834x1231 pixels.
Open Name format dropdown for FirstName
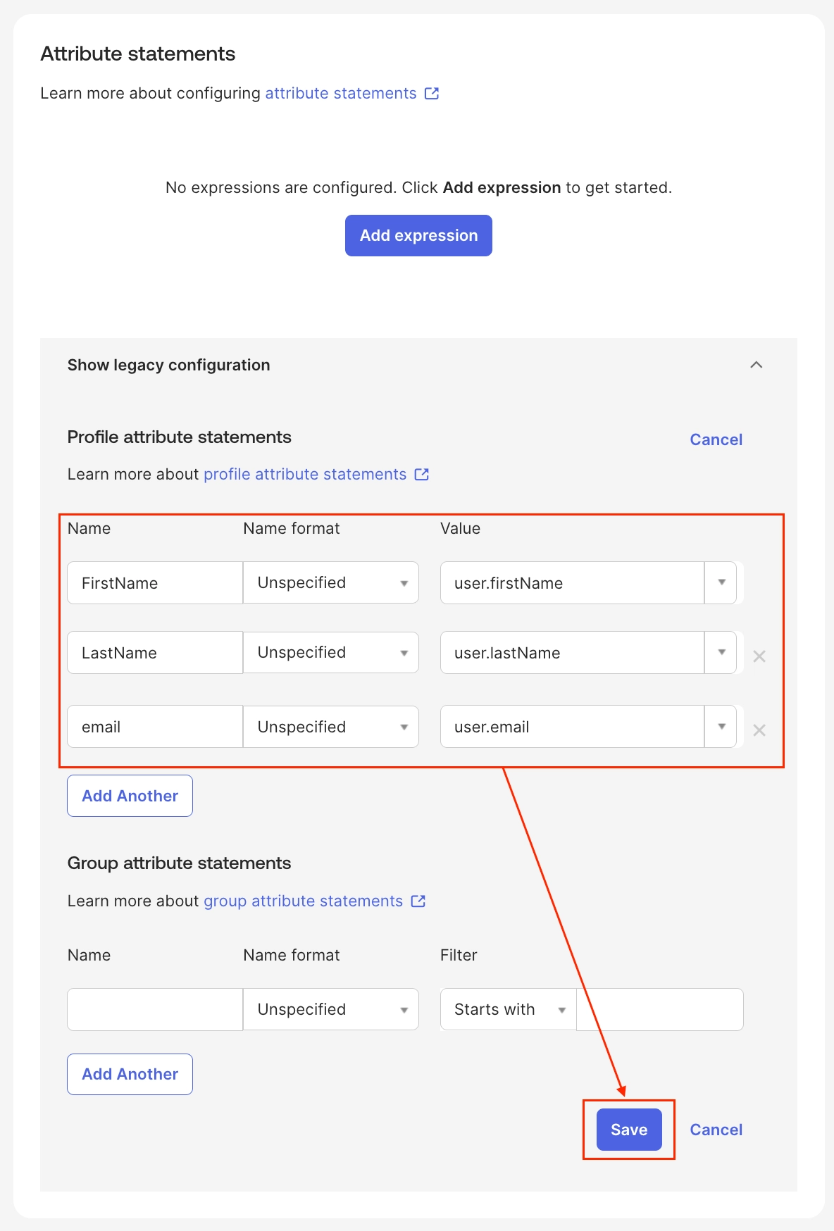tap(331, 583)
